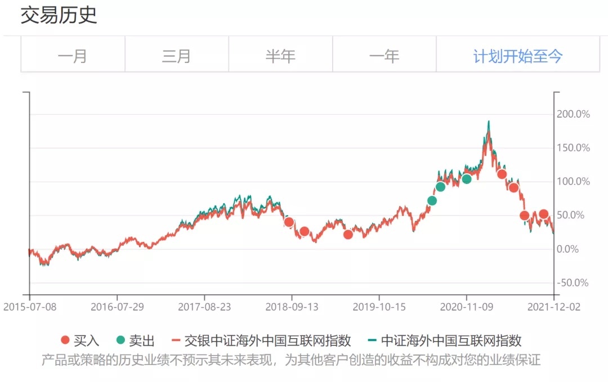Click the 交易历史 heading
Image resolution: width=608 pixels, height=382 pixels.
point(59,15)
